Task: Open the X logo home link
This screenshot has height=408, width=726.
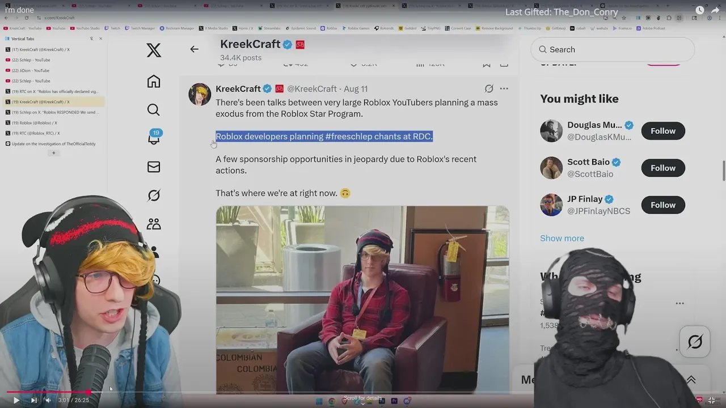Action: point(154,50)
